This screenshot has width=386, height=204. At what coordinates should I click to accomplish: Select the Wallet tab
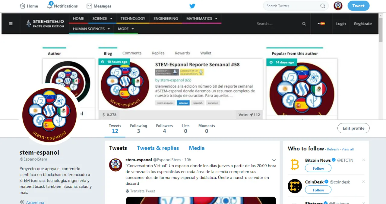point(206,53)
